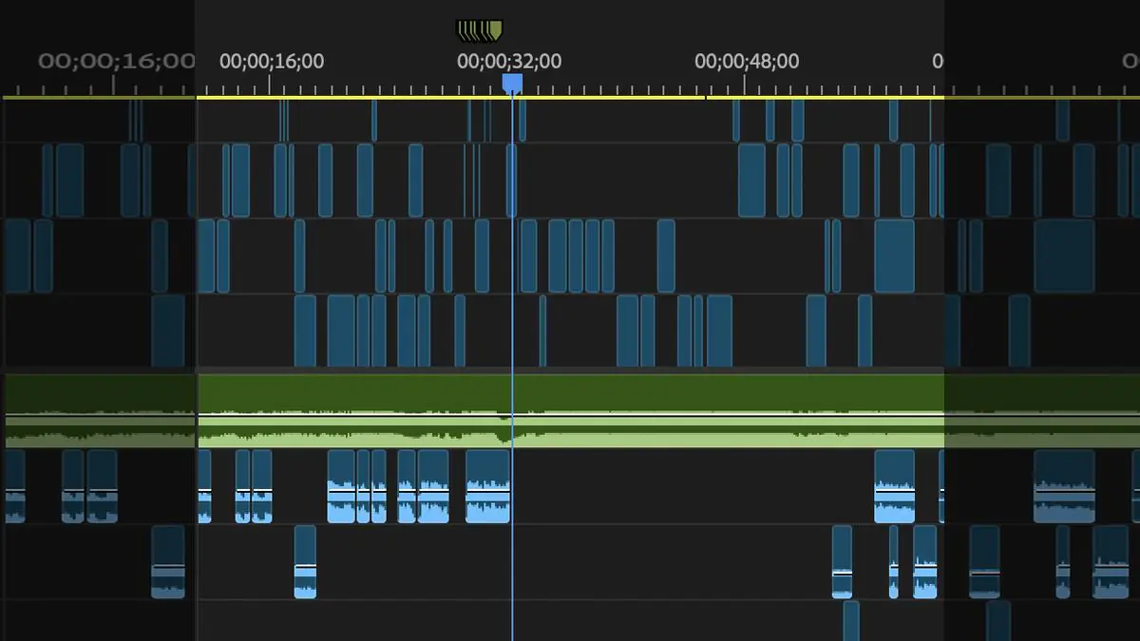Click the 00;00;48;00 timecode on the ruler
Viewport: 1140px width, 641px height.
click(747, 62)
